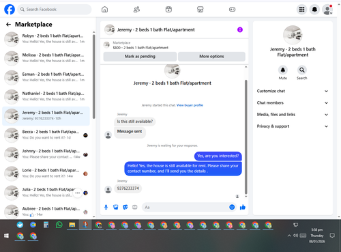Open the Windows notification center

point(332,236)
